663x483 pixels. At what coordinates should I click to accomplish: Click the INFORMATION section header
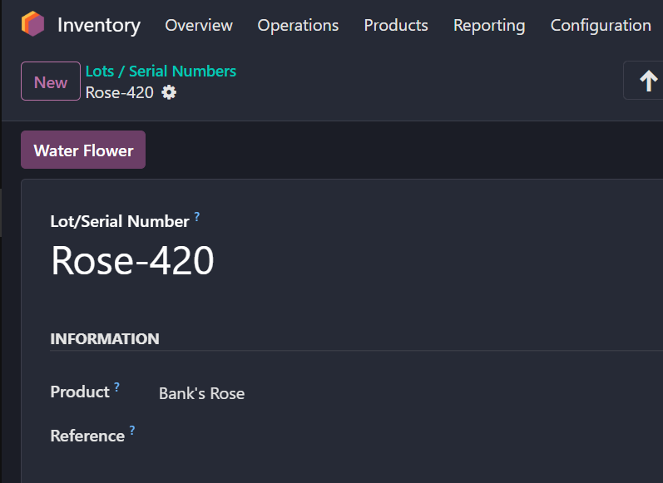pos(105,339)
